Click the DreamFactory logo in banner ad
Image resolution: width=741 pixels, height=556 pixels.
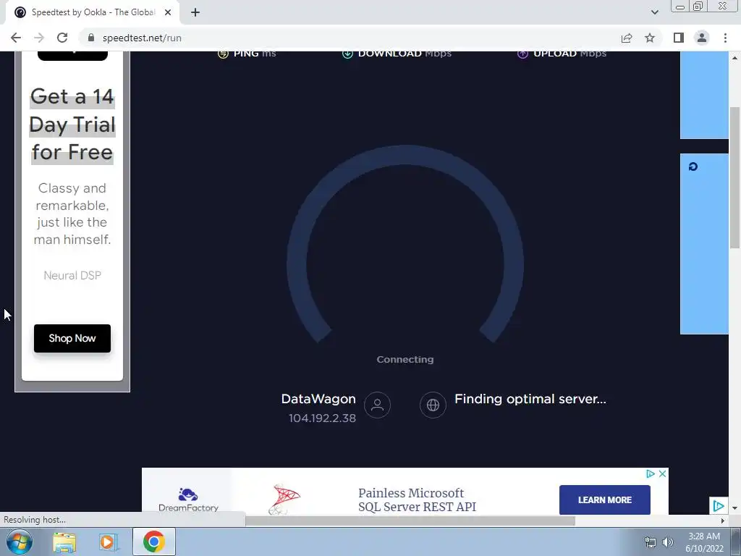(188, 500)
